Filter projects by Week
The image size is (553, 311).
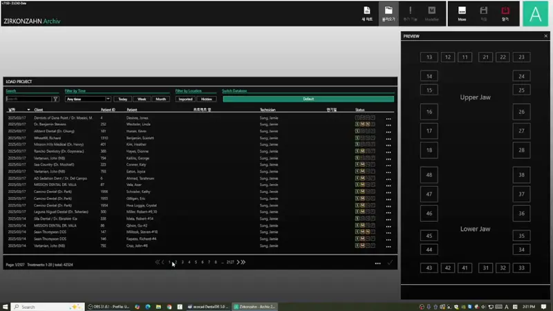pos(142,99)
